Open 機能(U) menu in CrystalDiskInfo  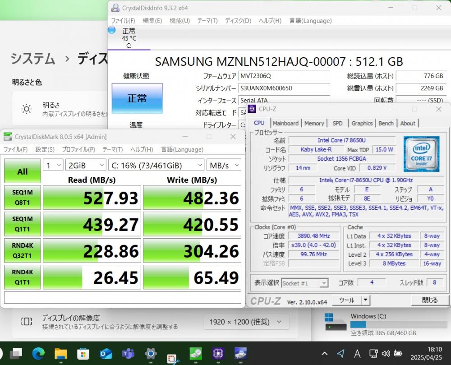coord(180,21)
